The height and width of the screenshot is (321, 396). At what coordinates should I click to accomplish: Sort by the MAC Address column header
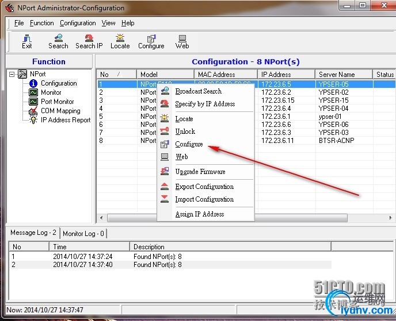click(x=226, y=74)
